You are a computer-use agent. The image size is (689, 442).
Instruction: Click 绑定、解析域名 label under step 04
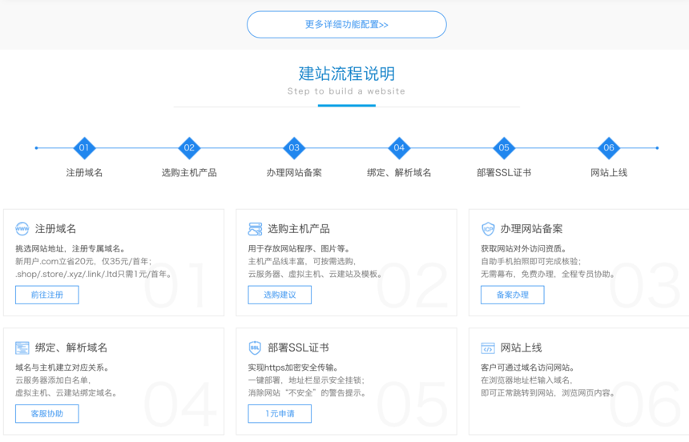click(x=399, y=173)
